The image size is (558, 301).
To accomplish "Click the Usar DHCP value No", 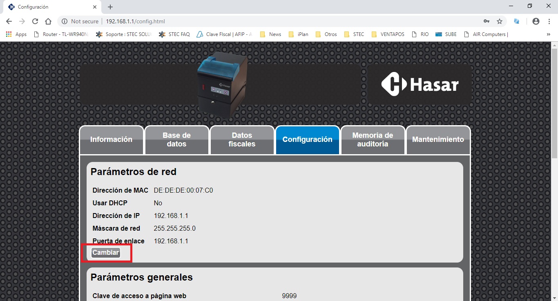I will pyautogui.click(x=158, y=203).
